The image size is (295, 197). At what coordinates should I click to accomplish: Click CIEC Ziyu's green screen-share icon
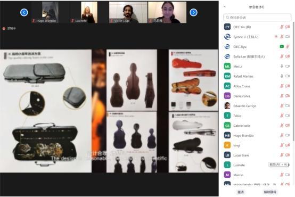pos(282,46)
